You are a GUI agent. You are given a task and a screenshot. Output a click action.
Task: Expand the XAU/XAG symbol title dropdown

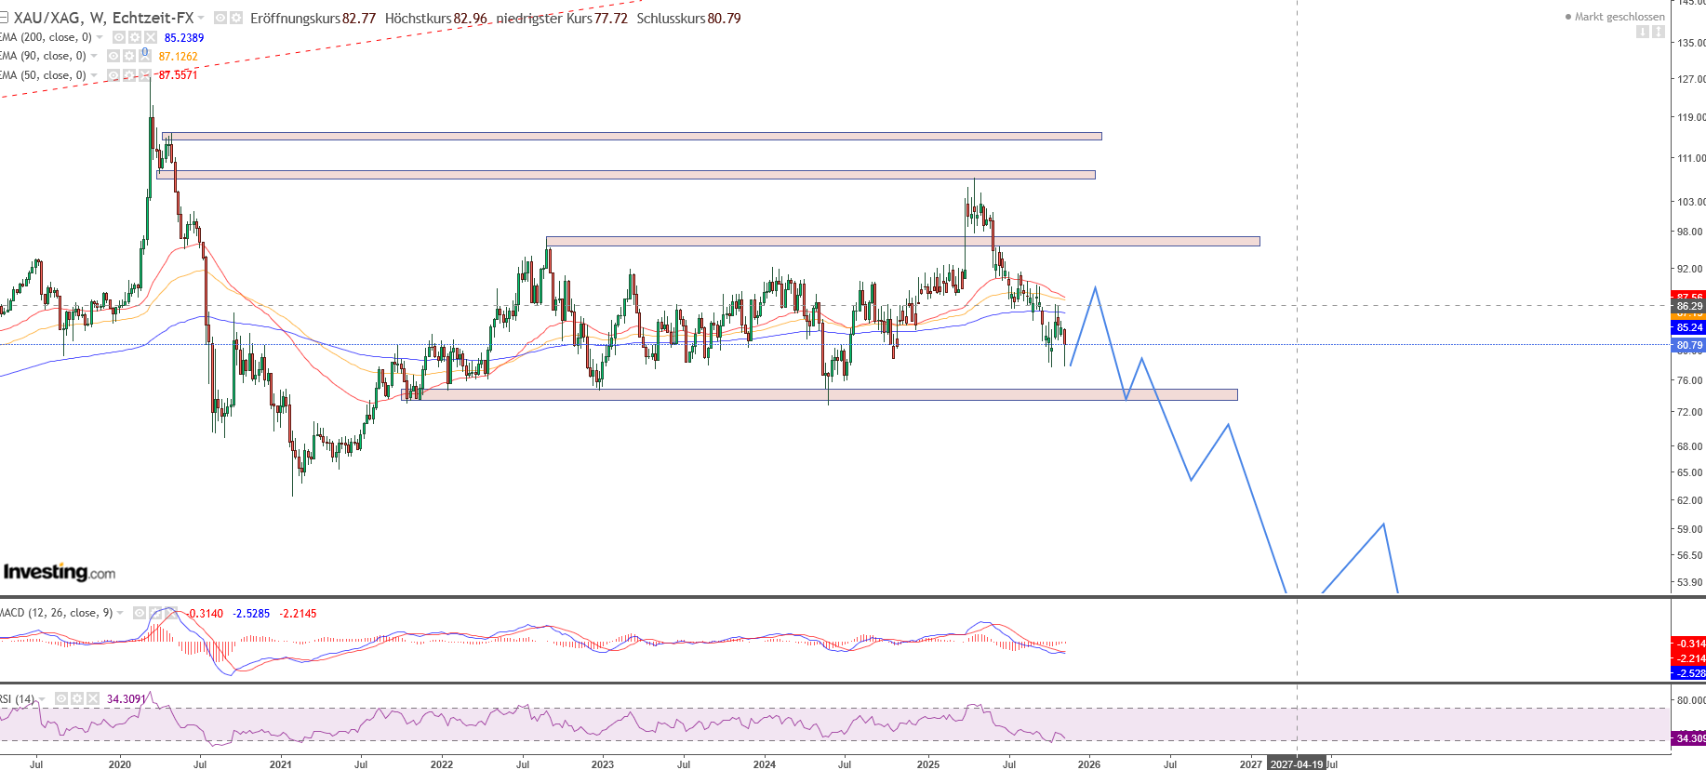201,18
